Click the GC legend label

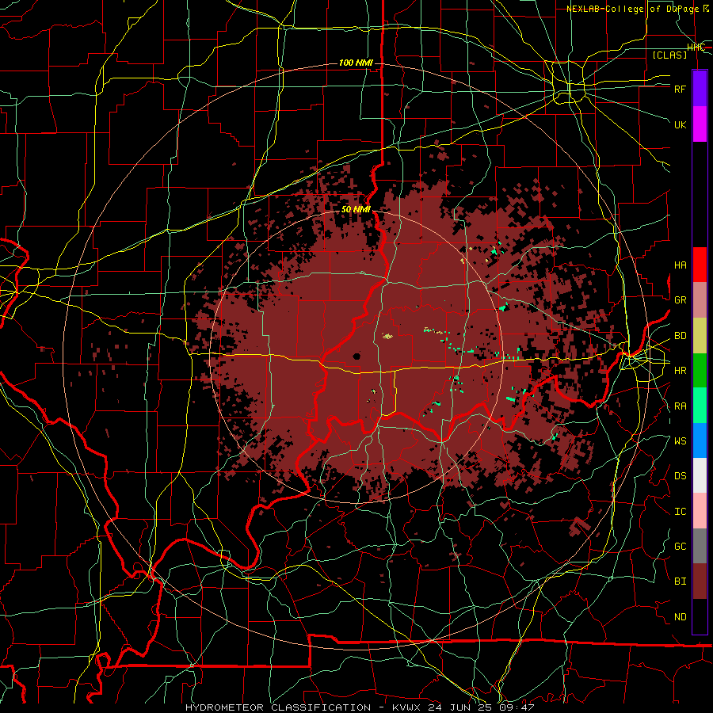pyautogui.click(x=680, y=547)
